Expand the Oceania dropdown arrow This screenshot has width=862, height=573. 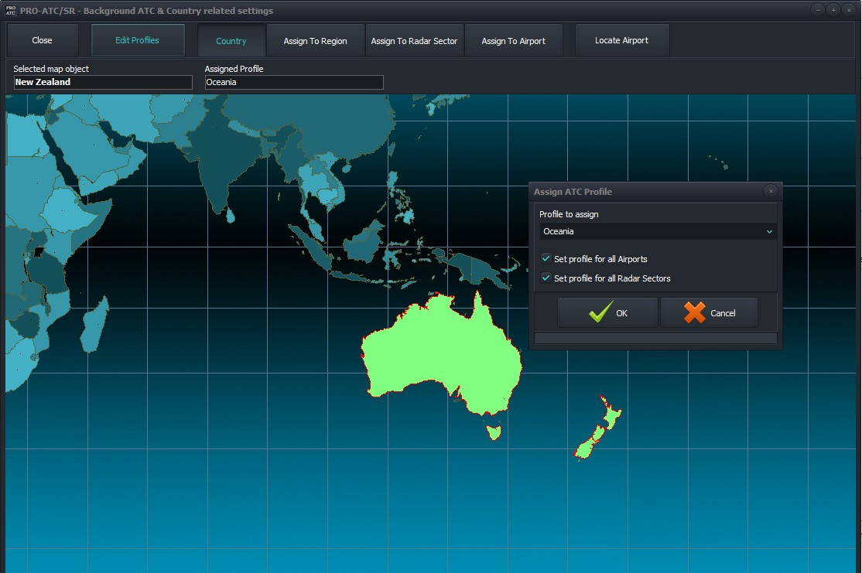(769, 232)
